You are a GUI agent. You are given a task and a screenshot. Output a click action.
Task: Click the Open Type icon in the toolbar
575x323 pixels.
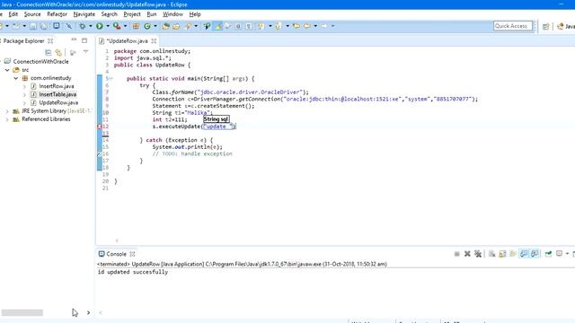[165, 26]
